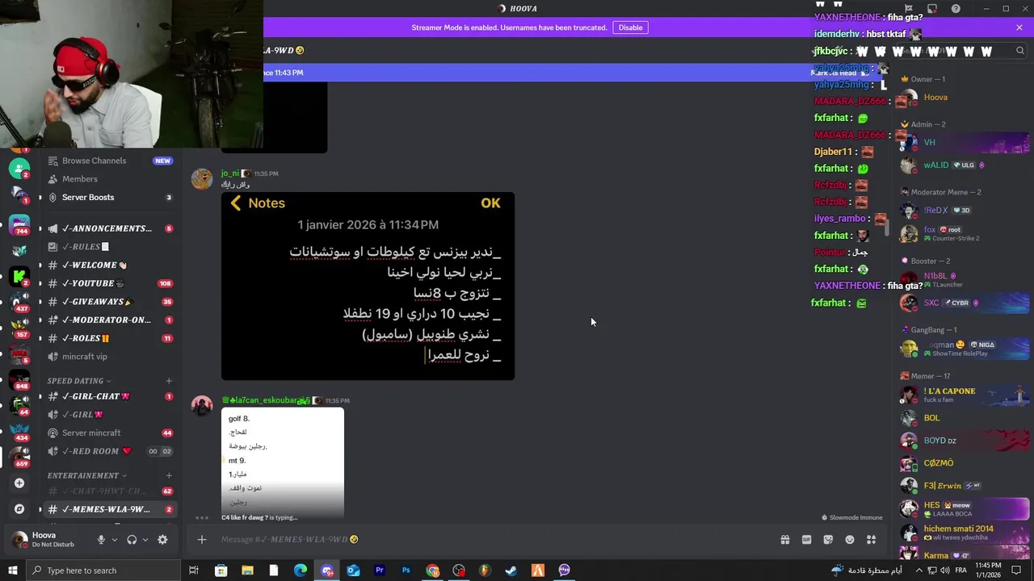
Task: Dismiss the Streamer Mode banner
Action: coord(1019,27)
